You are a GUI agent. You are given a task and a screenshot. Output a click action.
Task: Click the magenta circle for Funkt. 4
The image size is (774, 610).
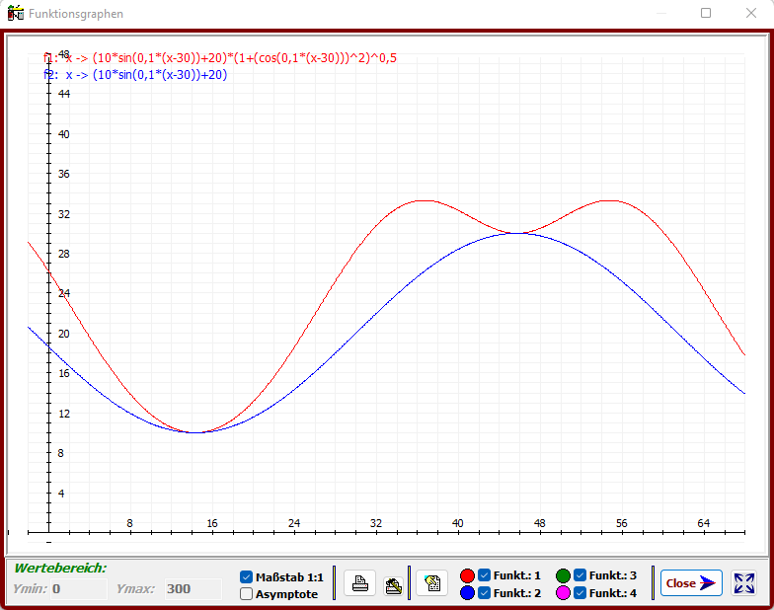[564, 593]
